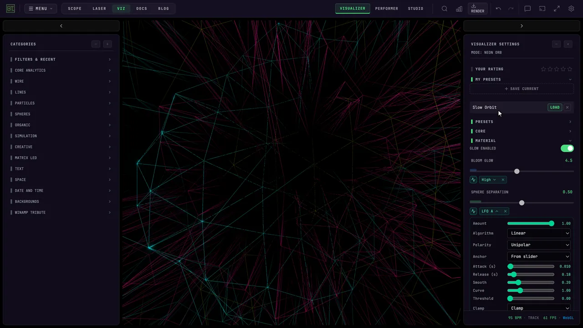Open the settings gear icon

(571, 9)
